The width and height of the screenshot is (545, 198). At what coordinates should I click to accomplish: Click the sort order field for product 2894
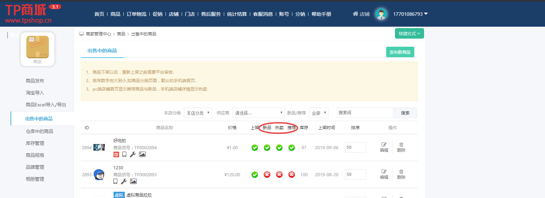pyautogui.click(x=355, y=147)
